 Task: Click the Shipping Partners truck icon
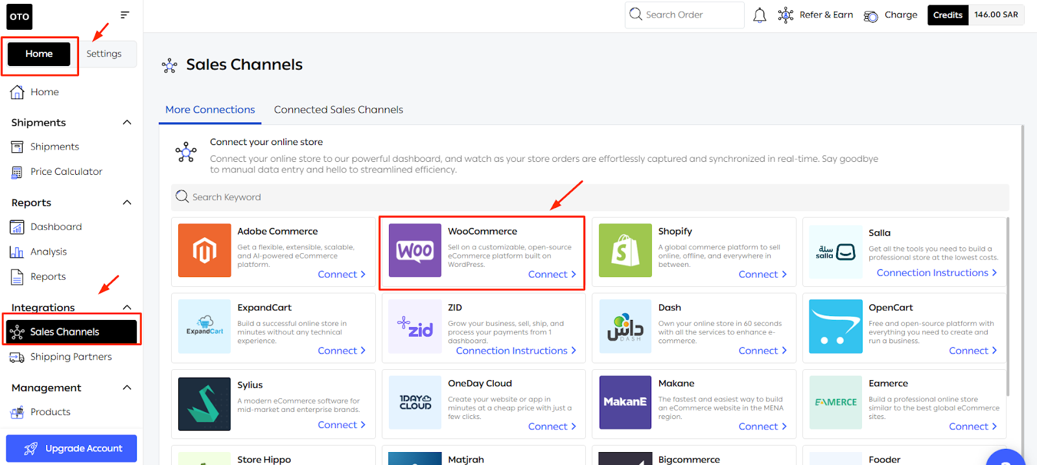pyautogui.click(x=17, y=357)
